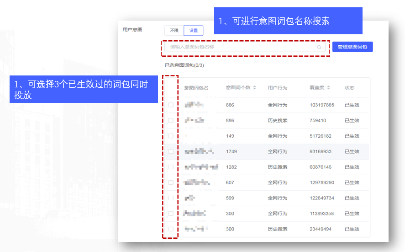Tick the checkbox for the 607-word package
This screenshot has height=252, width=405.
pyautogui.click(x=171, y=182)
